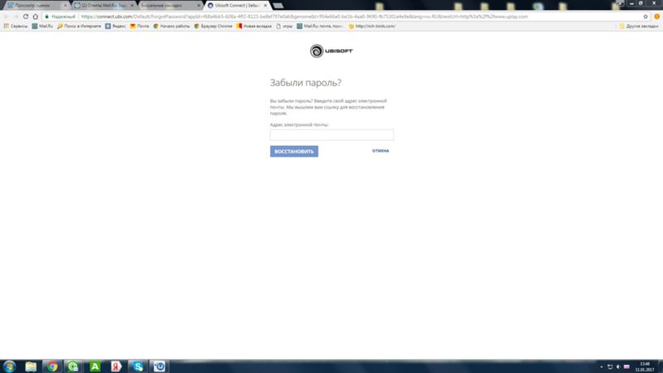Open the Yandex taskbar icon

[x=116, y=366]
